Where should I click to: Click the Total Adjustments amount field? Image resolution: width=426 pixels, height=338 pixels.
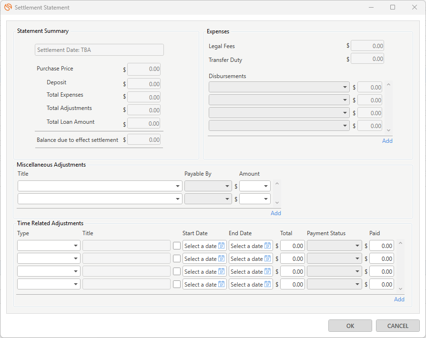pos(144,110)
